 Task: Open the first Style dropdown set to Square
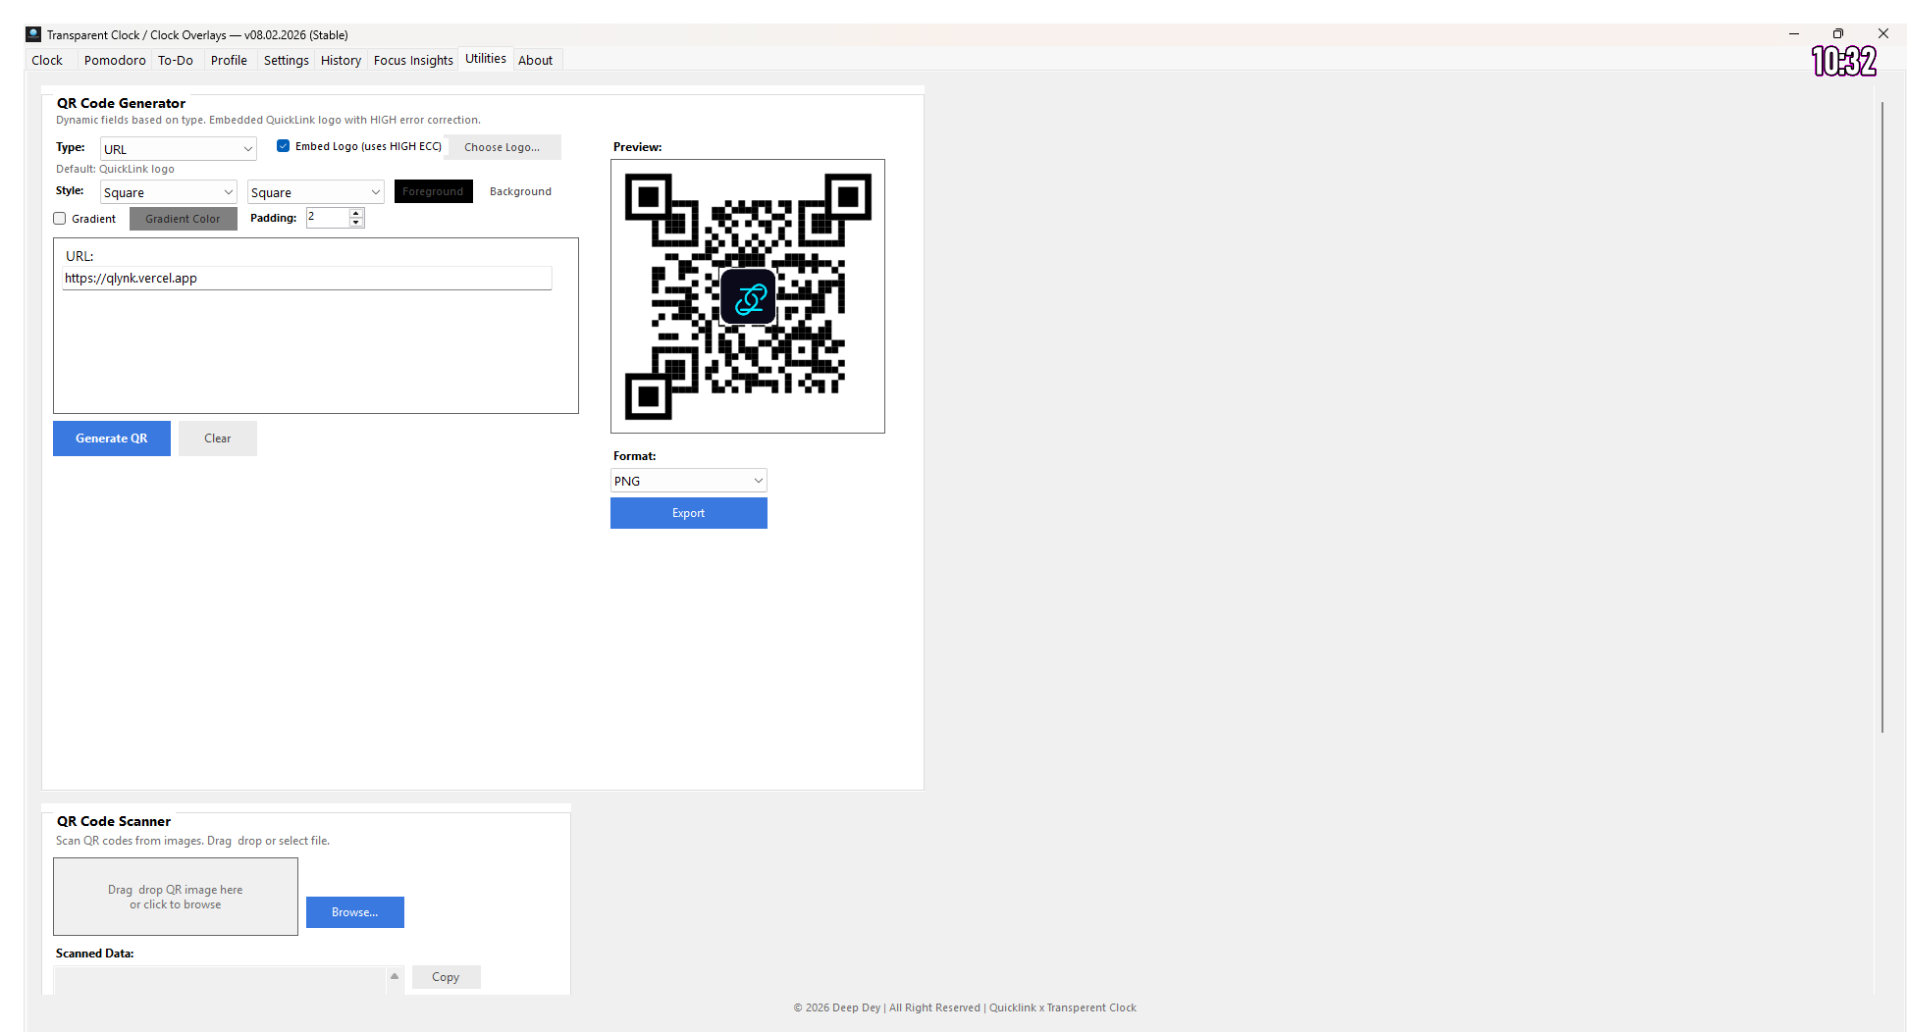point(169,192)
